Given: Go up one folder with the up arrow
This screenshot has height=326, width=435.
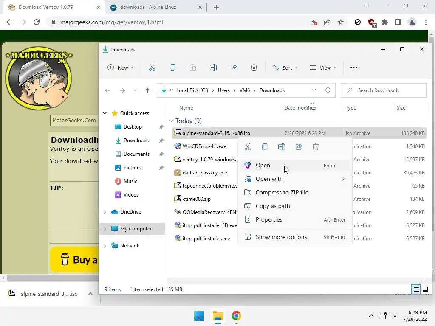Looking at the screenshot, I should tap(147, 90).
